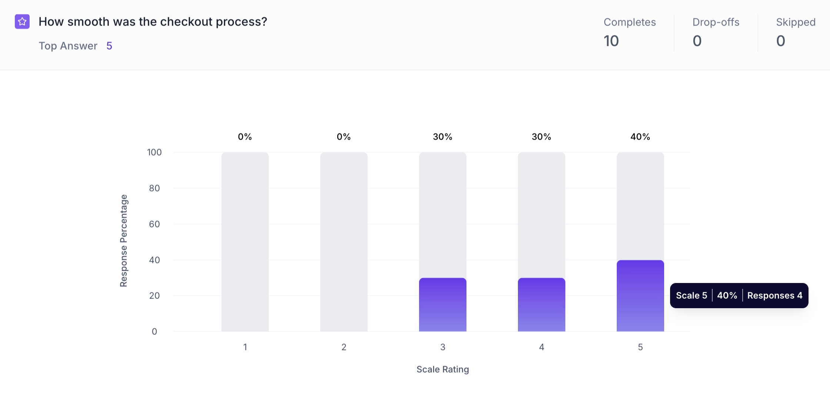Click the x-axis label 2
Image resolution: width=830 pixels, height=403 pixels.
pyautogui.click(x=344, y=347)
